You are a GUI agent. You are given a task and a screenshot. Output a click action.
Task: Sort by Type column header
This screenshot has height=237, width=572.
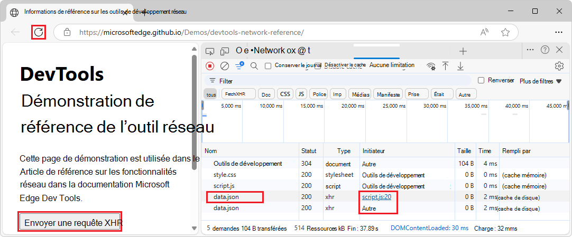click(342, 151)
